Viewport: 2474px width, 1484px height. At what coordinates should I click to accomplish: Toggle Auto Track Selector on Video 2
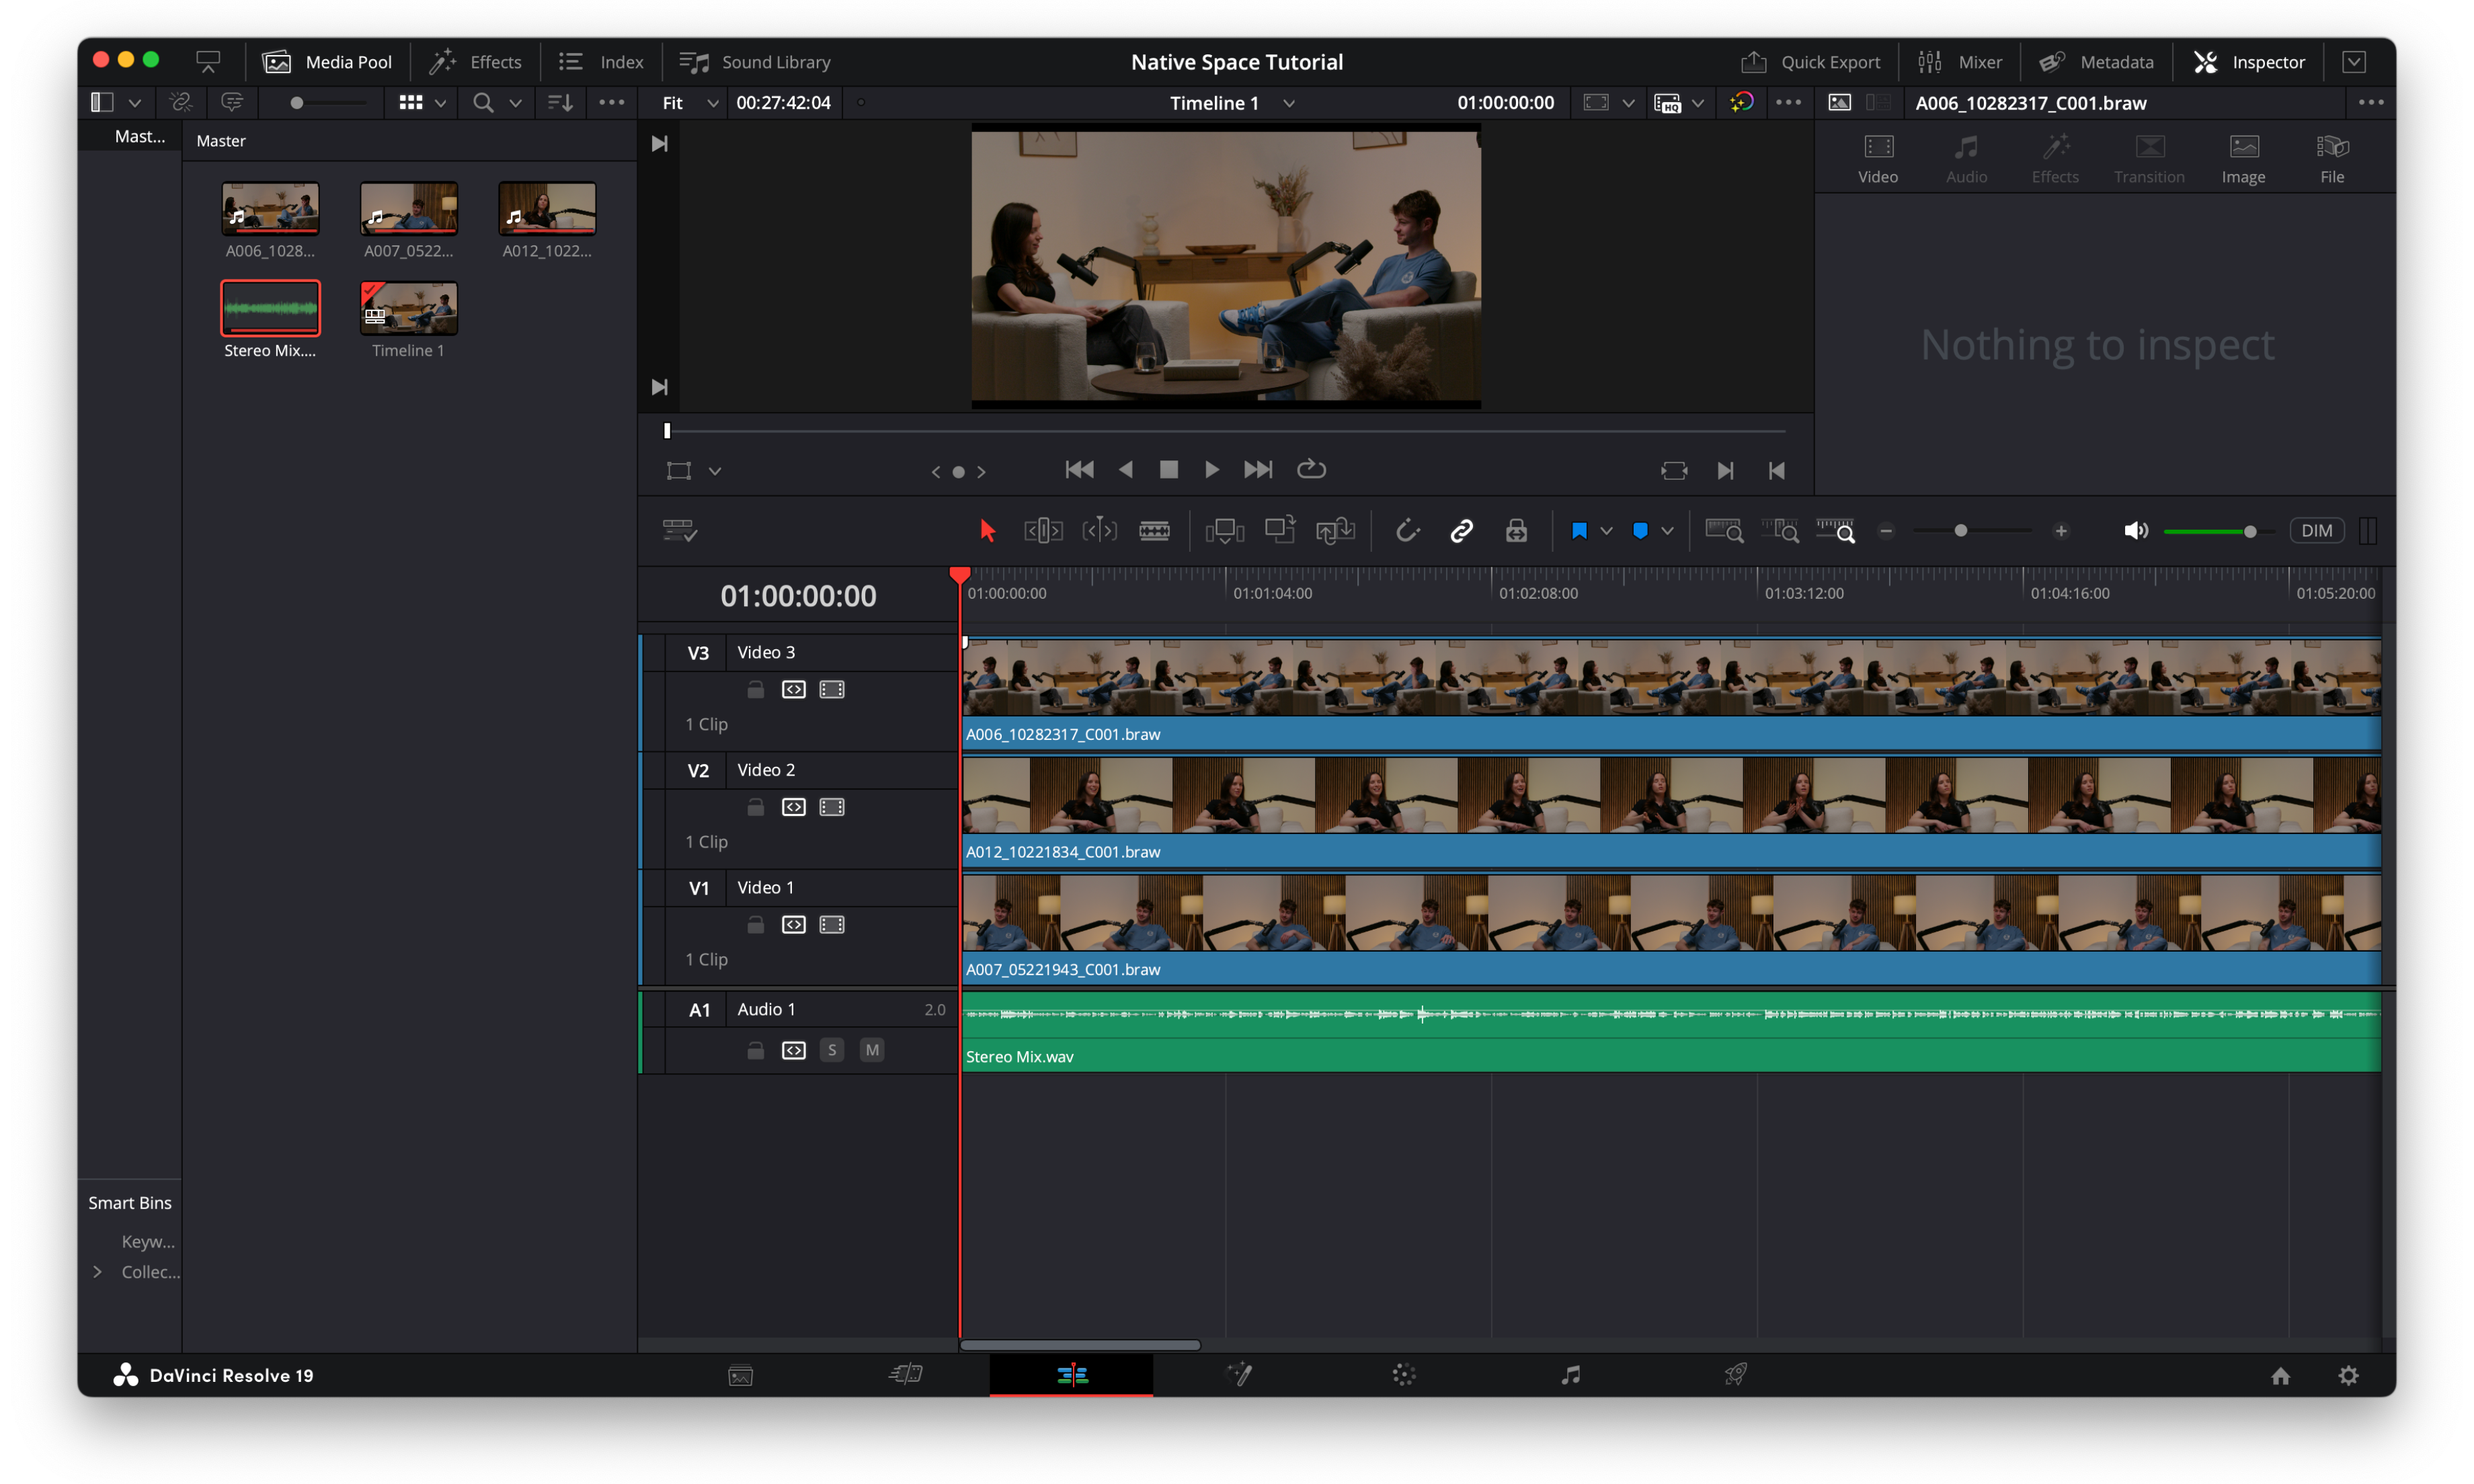(x=794, y=807)
